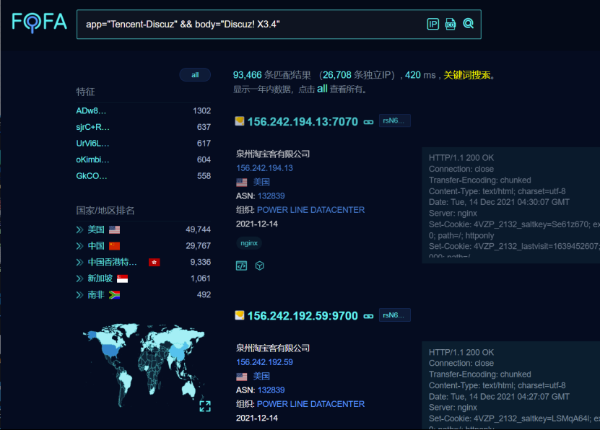
Task: Click 美国 country link in first result
Action: tap(261, 182)
